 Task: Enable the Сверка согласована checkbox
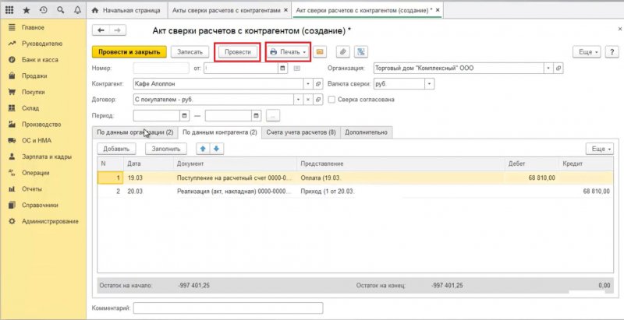(x=332, y=100)
